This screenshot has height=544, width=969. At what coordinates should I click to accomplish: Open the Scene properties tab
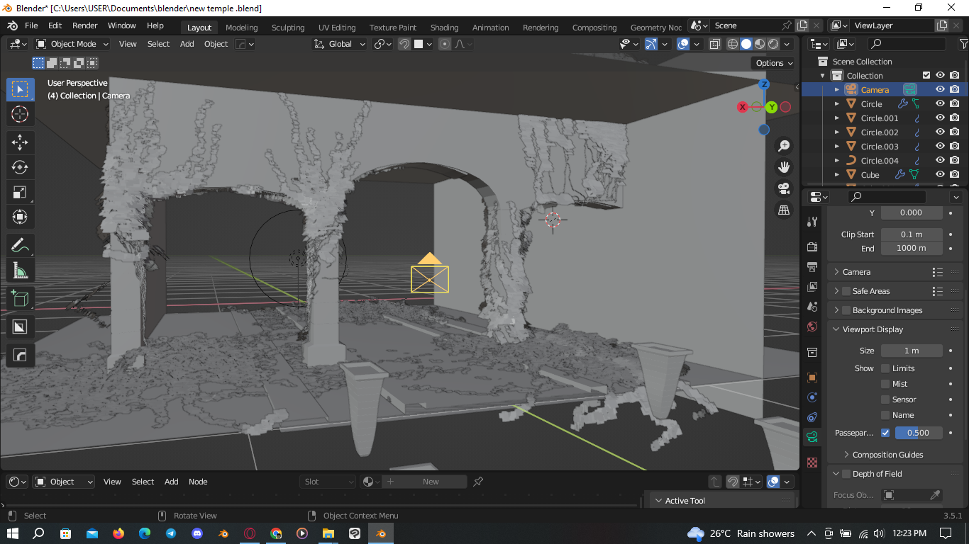point(813,307)
